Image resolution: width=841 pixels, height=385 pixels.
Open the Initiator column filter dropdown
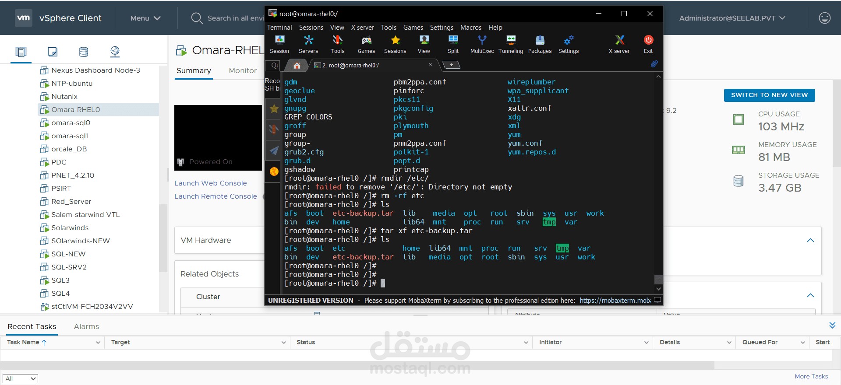click(647, 343)
